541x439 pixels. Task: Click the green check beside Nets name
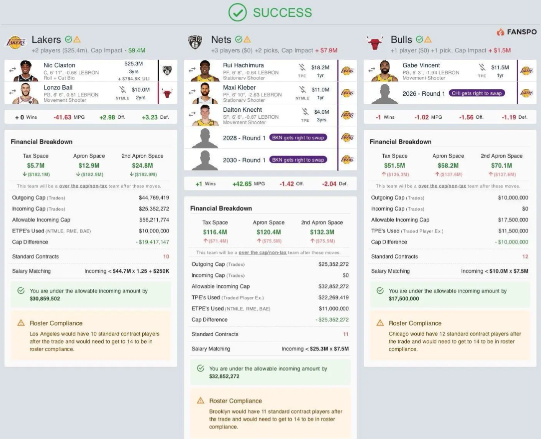coord(239,39)
